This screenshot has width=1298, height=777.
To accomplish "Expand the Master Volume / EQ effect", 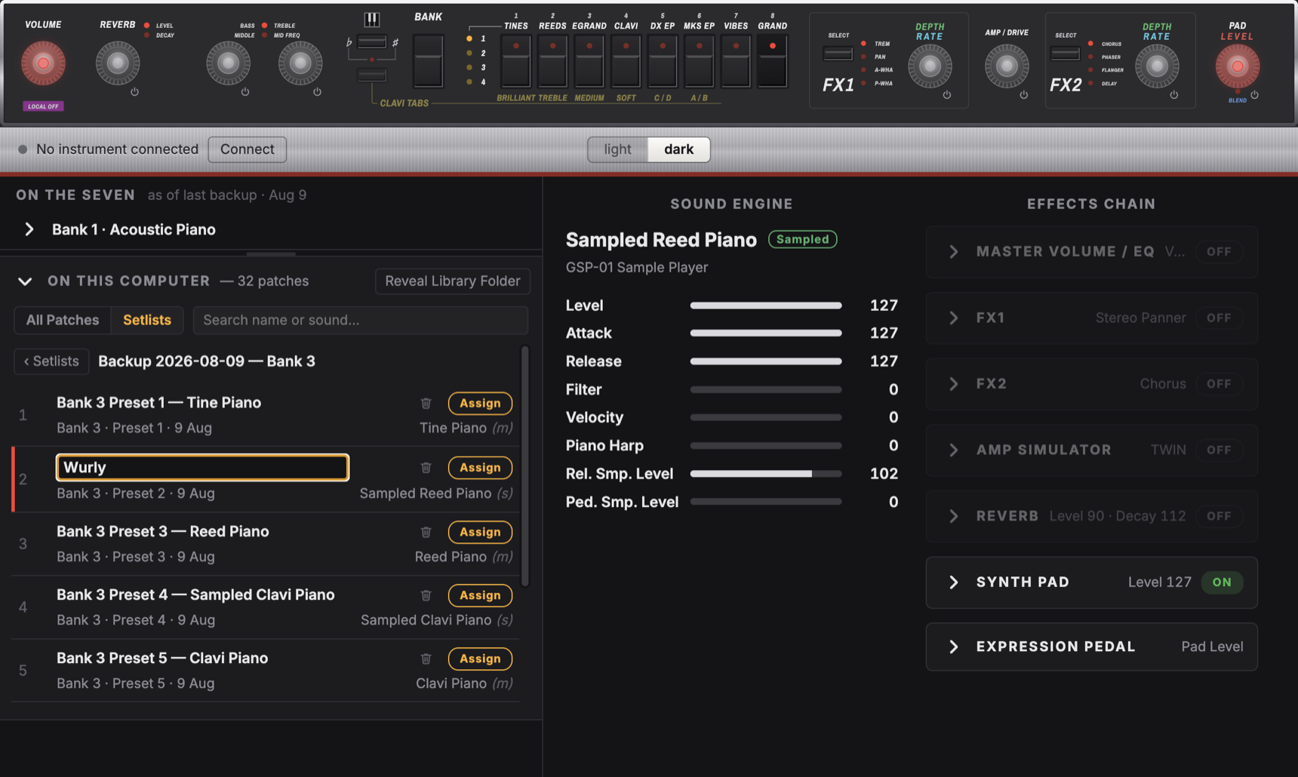I will click(x=953, y=252).
